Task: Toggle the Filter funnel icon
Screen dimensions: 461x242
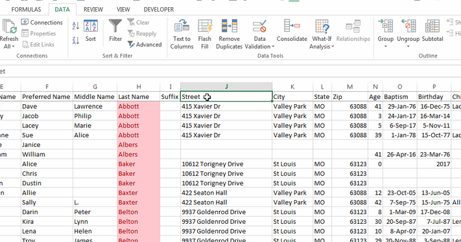Action: 115,26
